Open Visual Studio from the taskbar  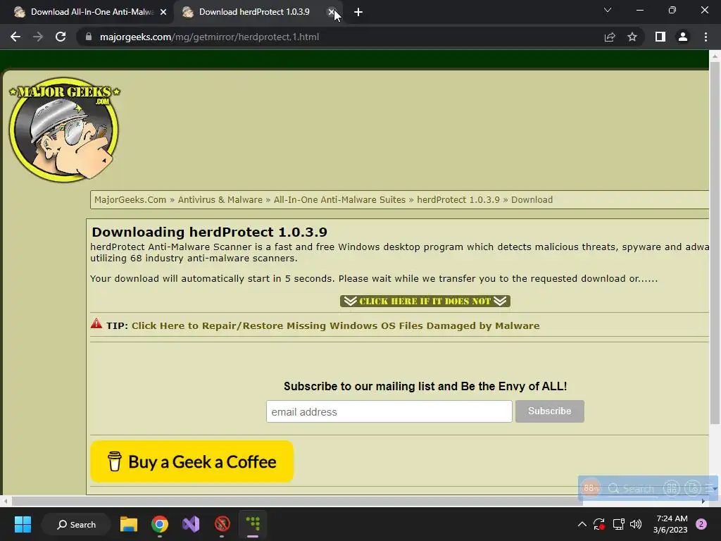(191, 524)
